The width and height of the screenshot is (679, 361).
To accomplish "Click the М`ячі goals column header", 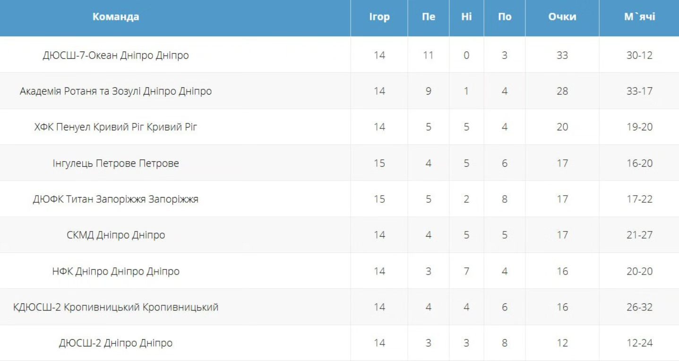I will (x=639, y=17).
